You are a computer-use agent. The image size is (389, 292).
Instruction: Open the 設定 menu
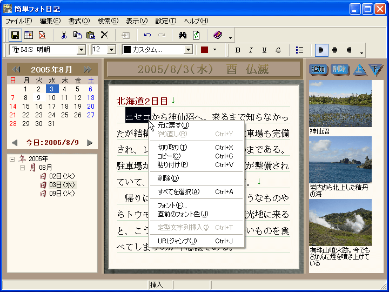166,21
